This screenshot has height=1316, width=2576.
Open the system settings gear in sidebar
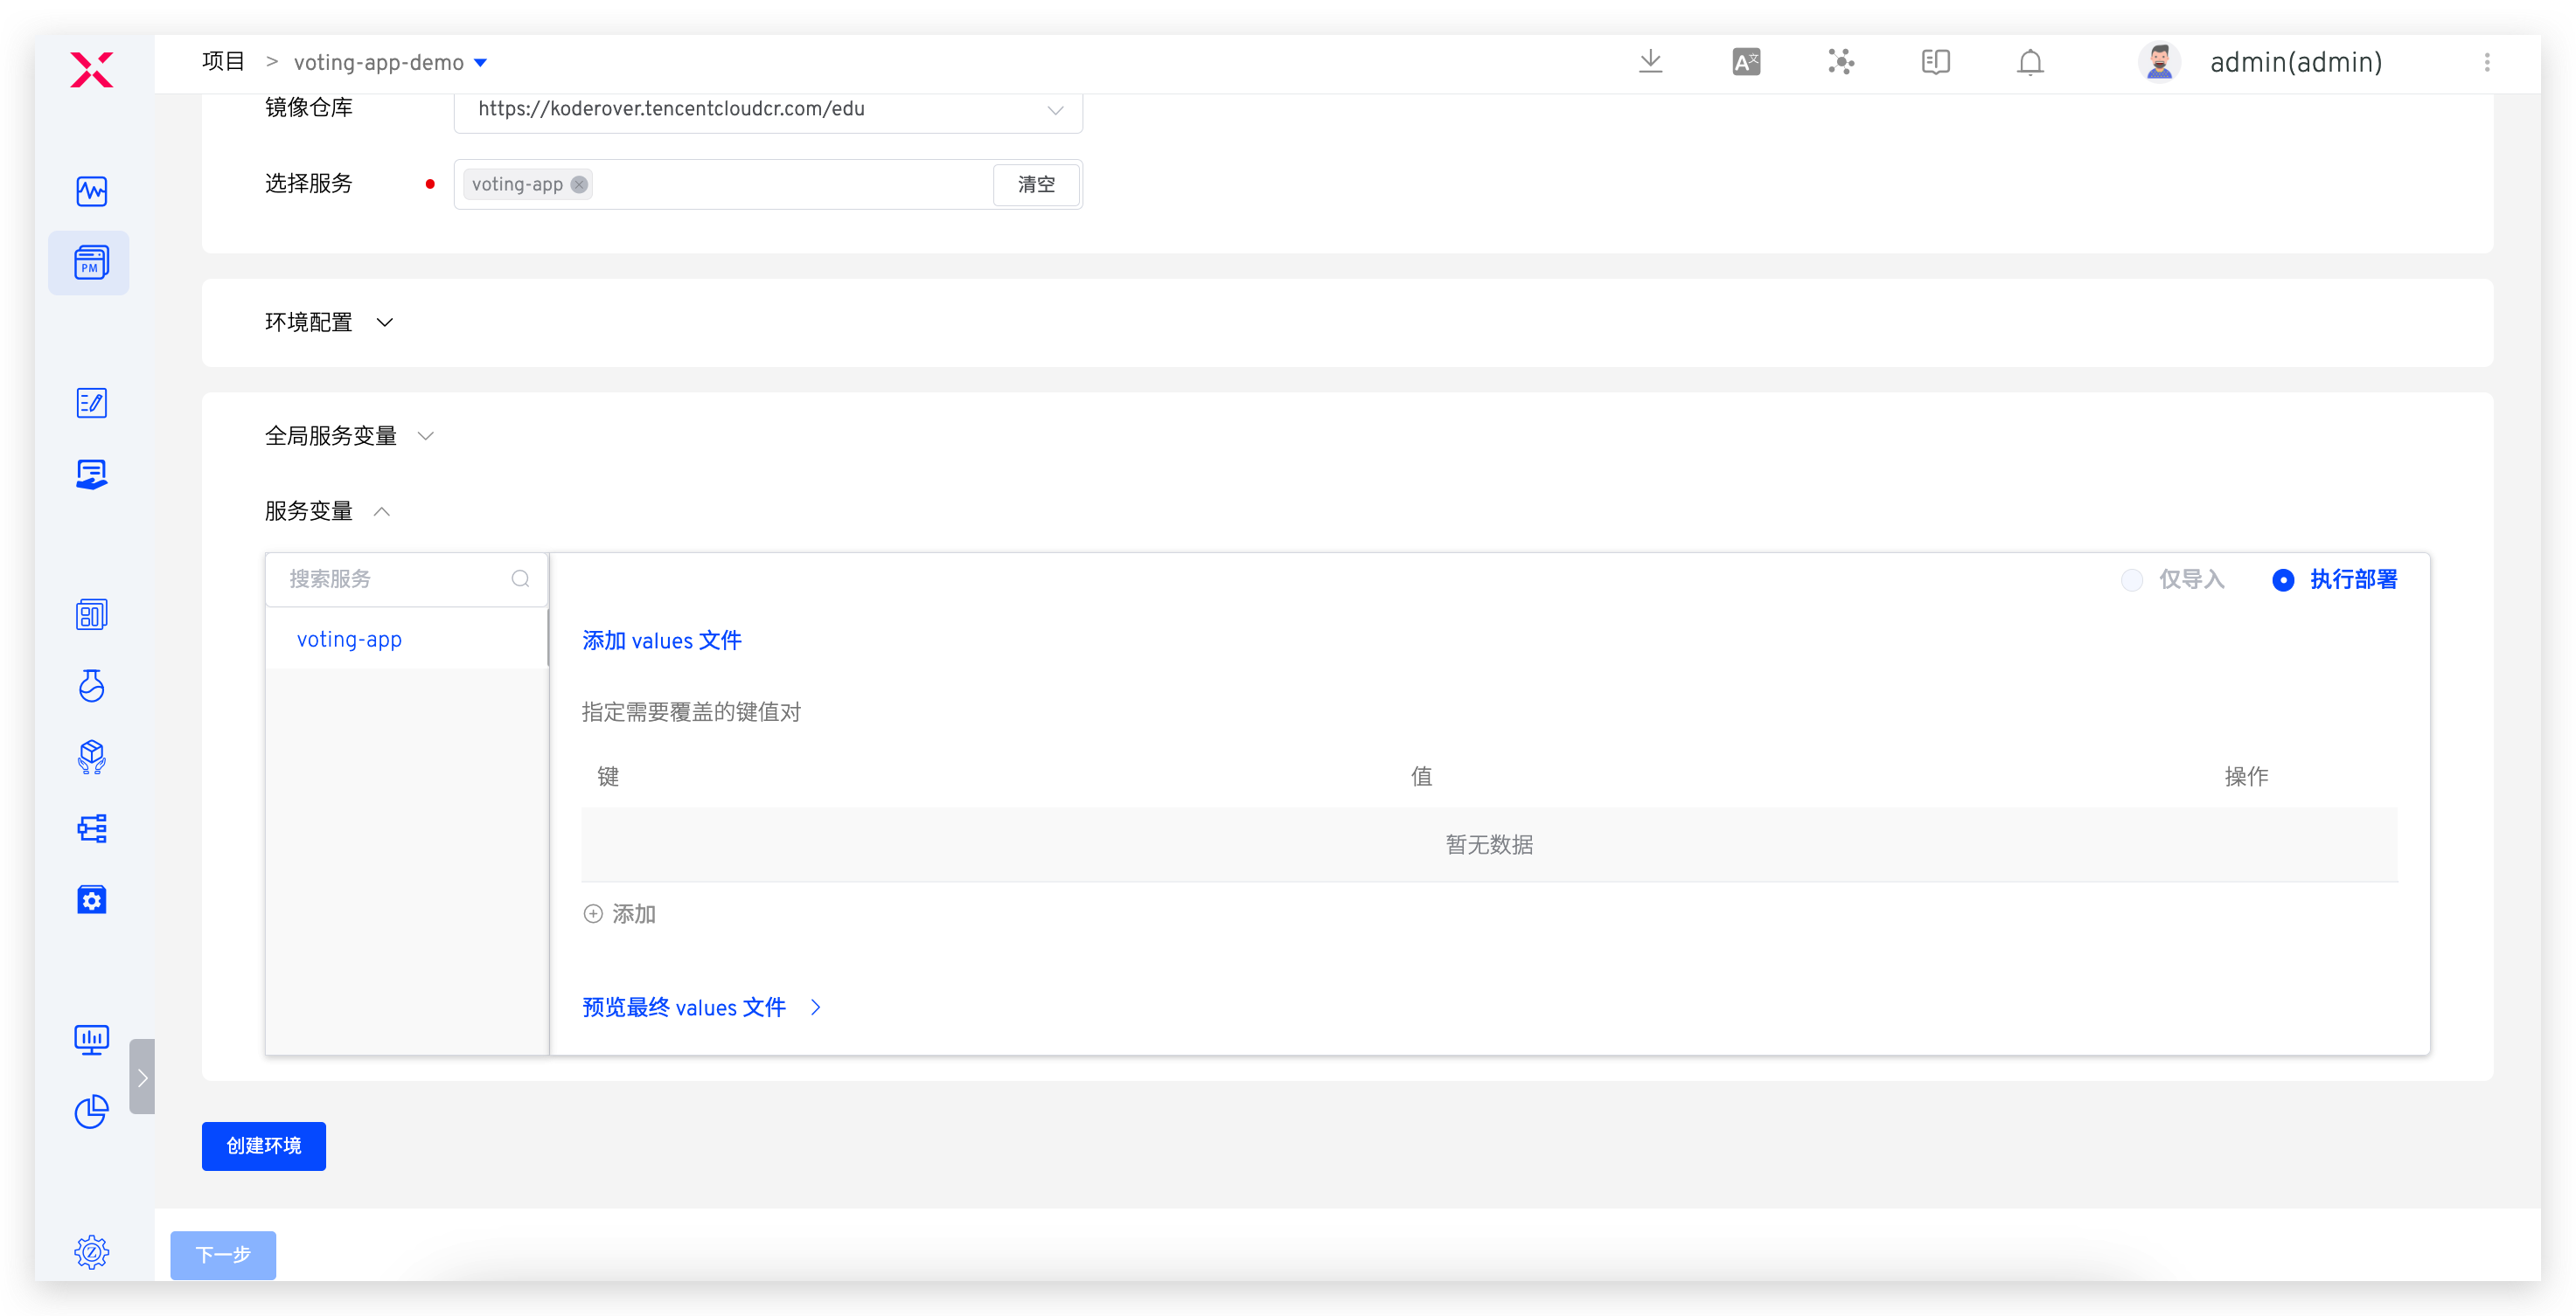coord(91,1252)
